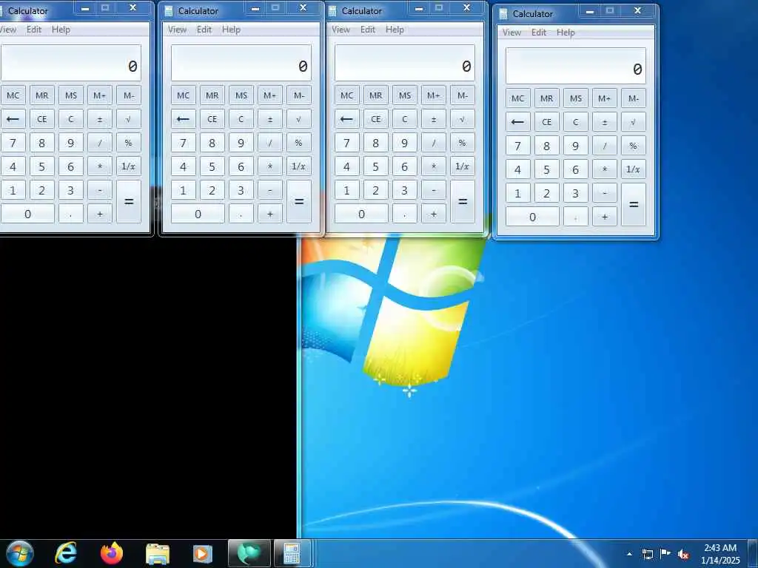The width and height of the screenshot is (758, 568).
Task: Click MR button in second Calculator window
Action: pos(212,95)
